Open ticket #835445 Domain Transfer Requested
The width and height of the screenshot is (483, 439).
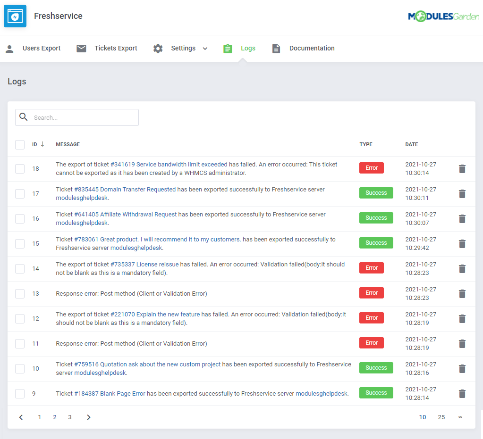coord(125,190)
